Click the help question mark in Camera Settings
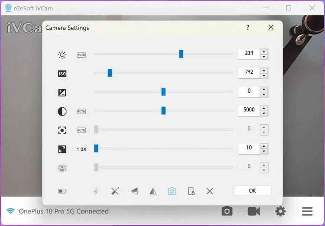 [248, 28]
